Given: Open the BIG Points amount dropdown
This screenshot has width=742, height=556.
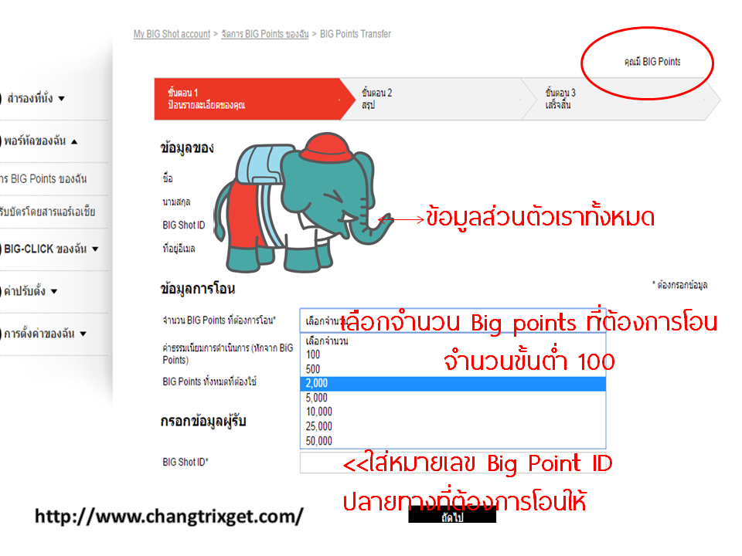Looking at the screenshot, I should pyautogui.click(x=453, y=321).
